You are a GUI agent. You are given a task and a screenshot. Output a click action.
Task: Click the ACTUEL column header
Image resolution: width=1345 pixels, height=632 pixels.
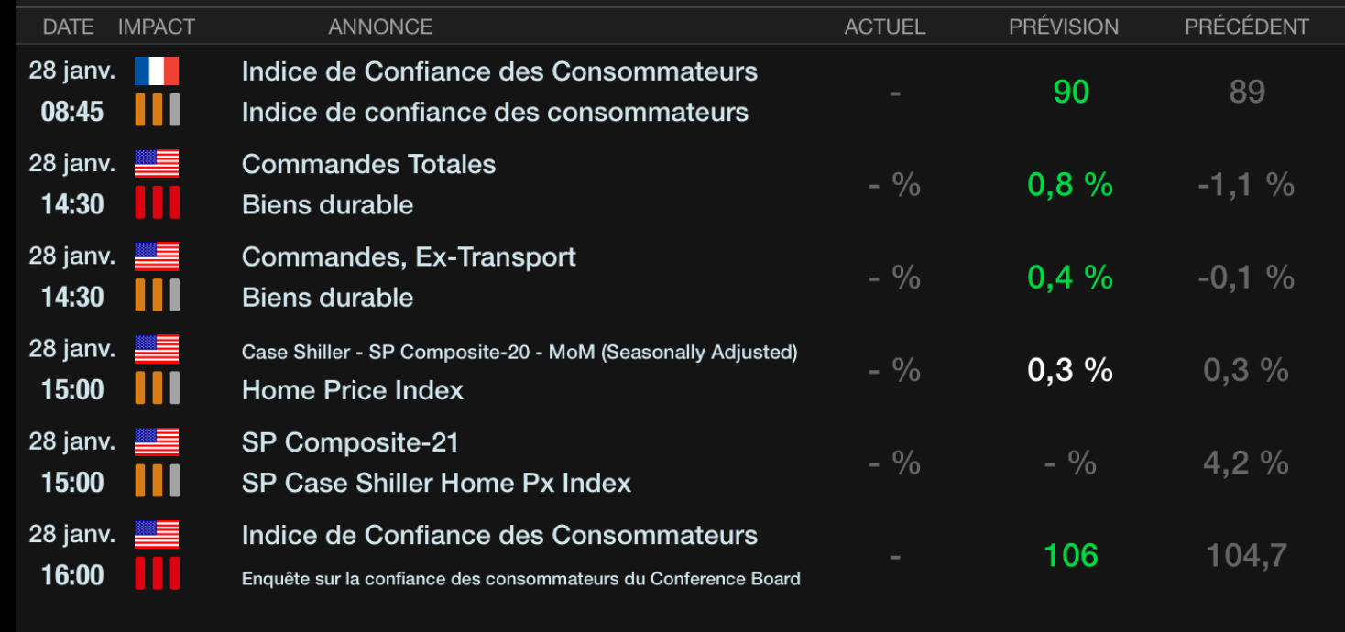[x=884, y=27]
